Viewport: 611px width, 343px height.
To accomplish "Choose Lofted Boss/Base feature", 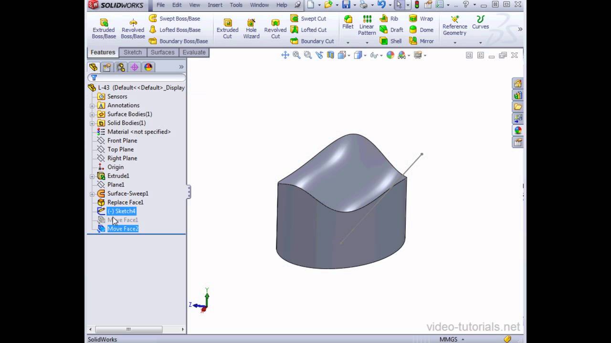I will click(174, 30).
